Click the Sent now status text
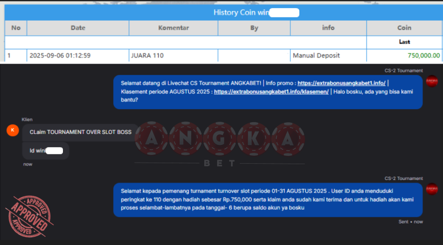This screenshot has height=245, width=443. pos(410,222)
